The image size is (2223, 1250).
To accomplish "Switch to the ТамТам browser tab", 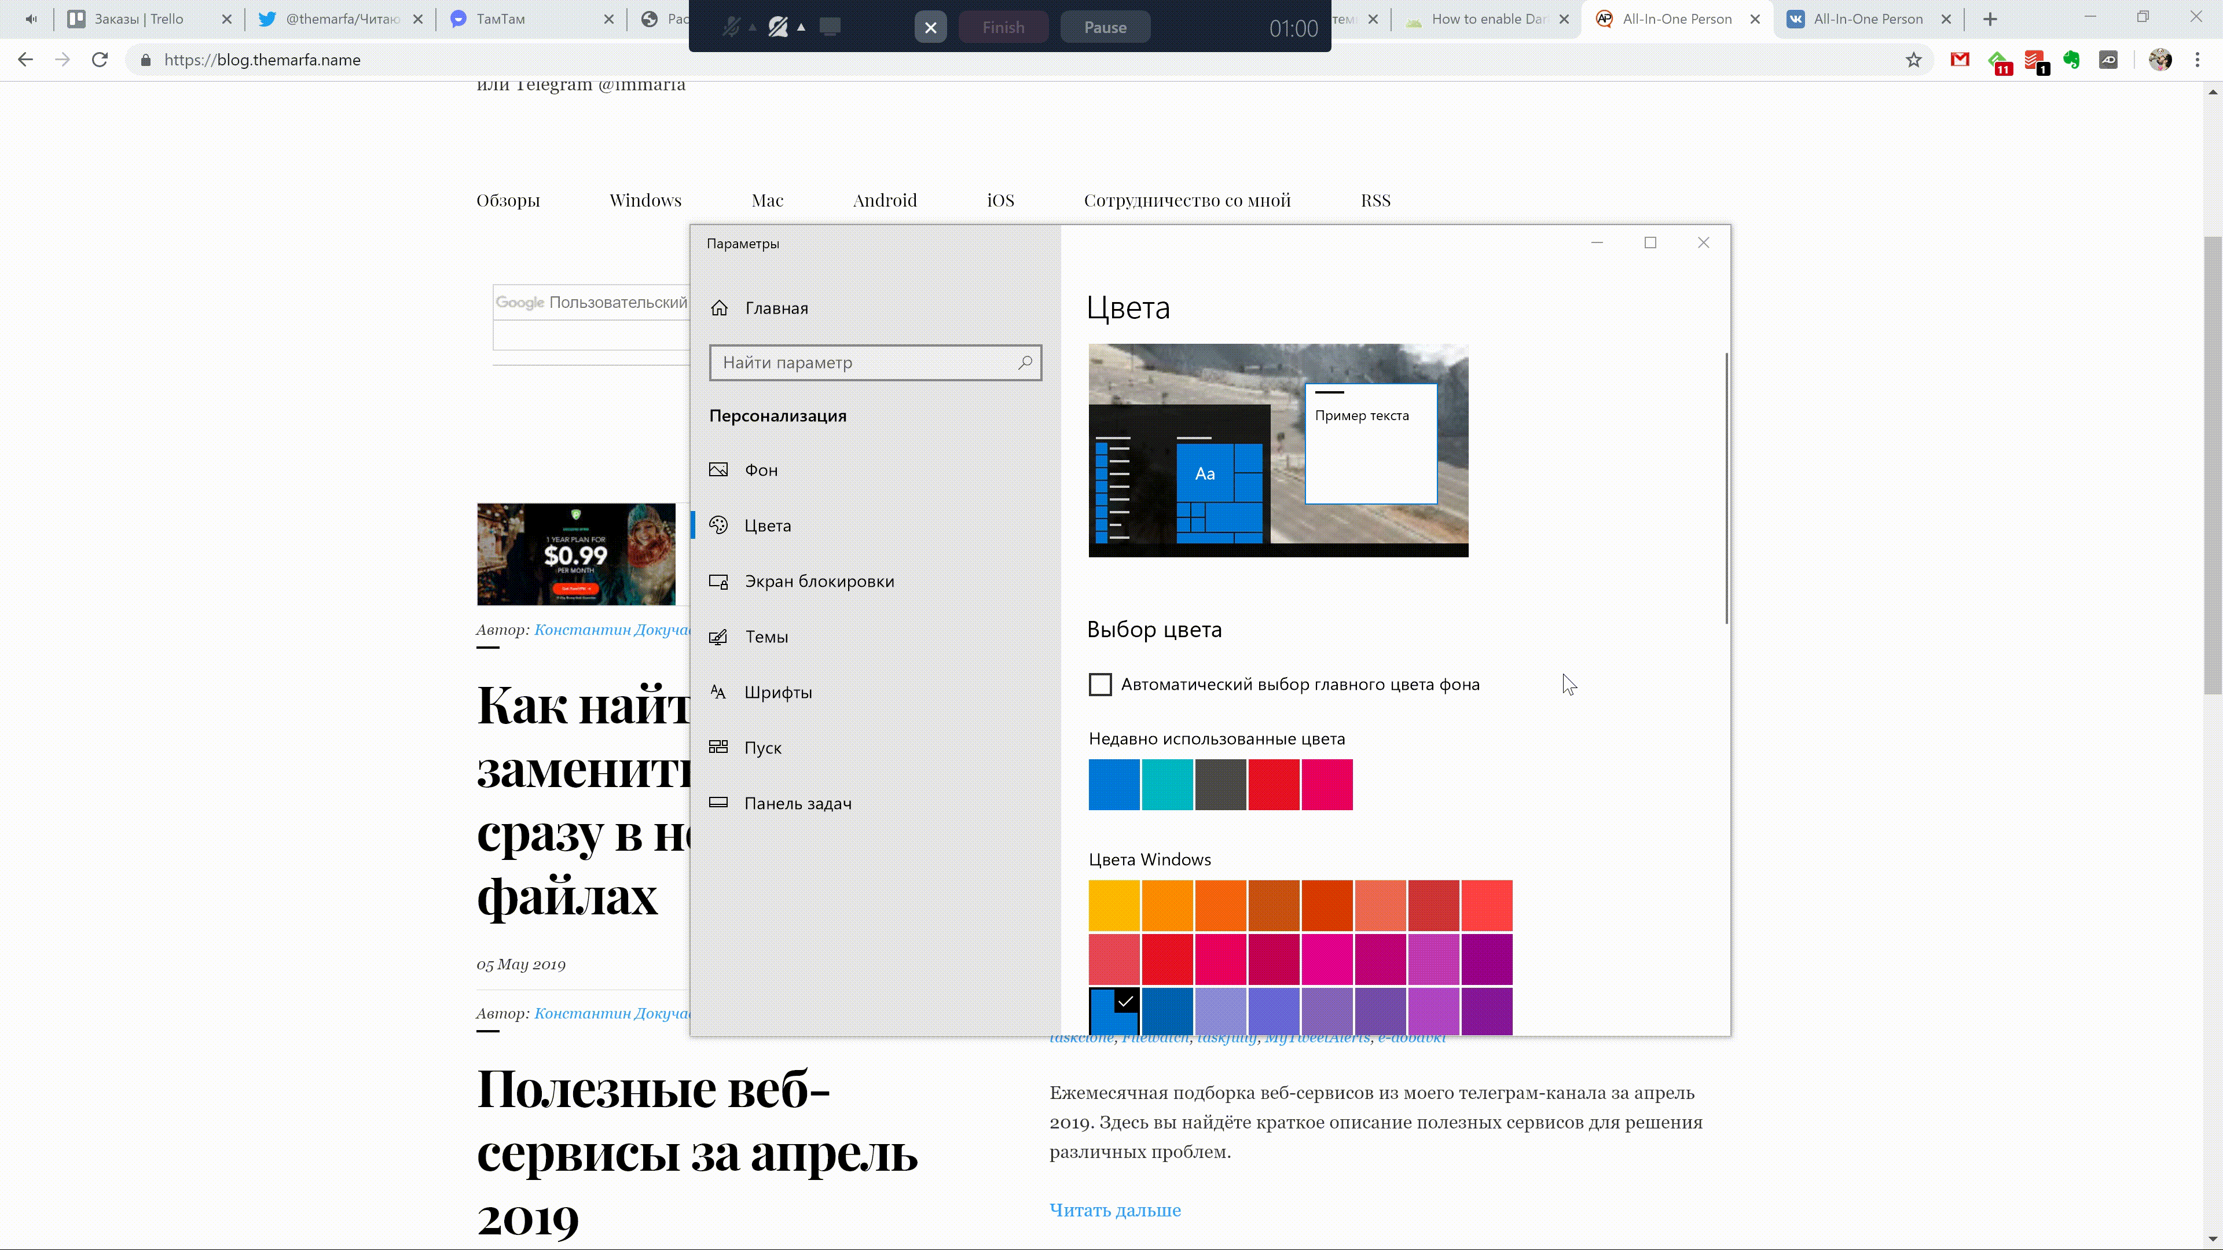I will pos(501,19).
